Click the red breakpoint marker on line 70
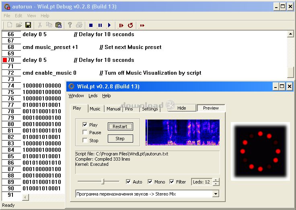The height and width of the screenshot is (210, 296). pyautogui.click(x=5, y=60)
